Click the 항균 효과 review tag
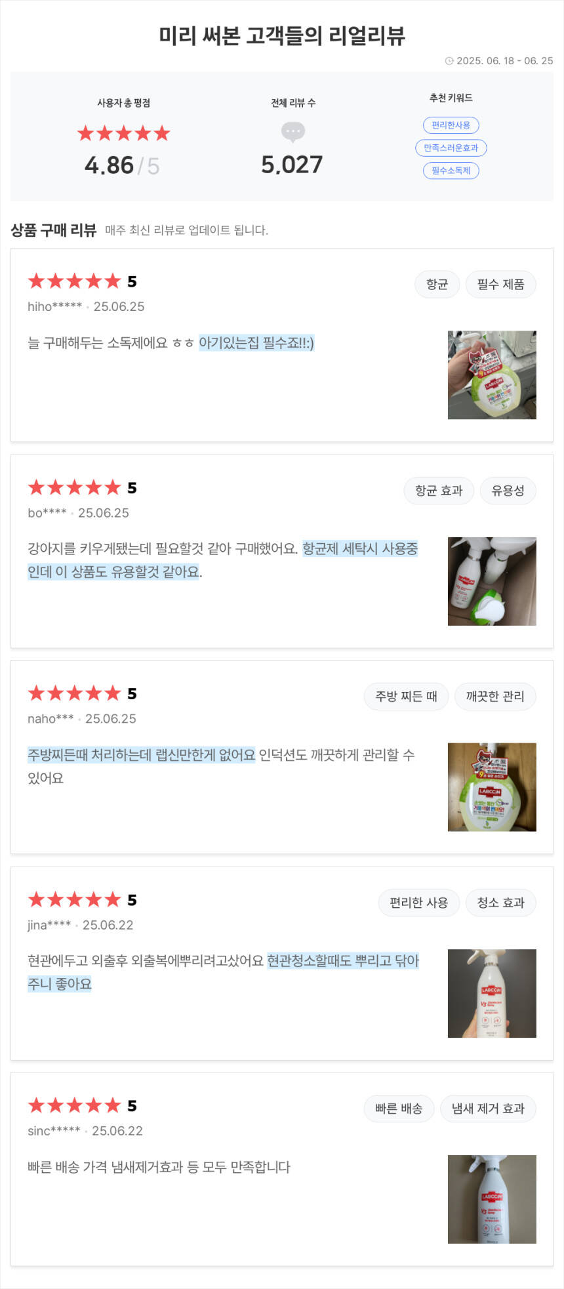Viewport: 564px width, 1289px height. click(x=439, y=491)
